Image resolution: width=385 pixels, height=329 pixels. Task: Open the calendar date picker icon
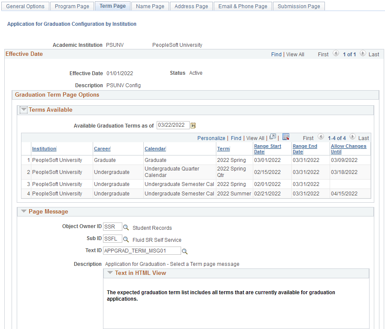click(193, 125)
